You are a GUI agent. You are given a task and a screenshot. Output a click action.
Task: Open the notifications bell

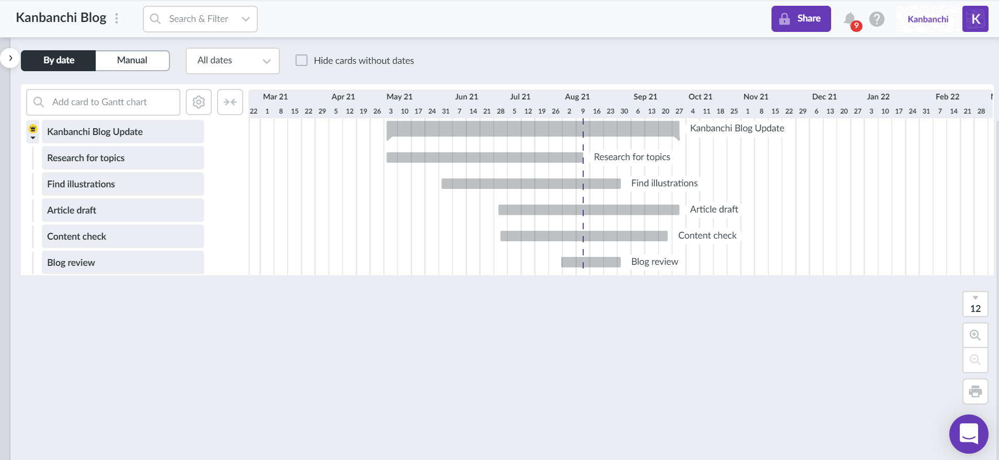pyautogui.click(x=850, y=19)
